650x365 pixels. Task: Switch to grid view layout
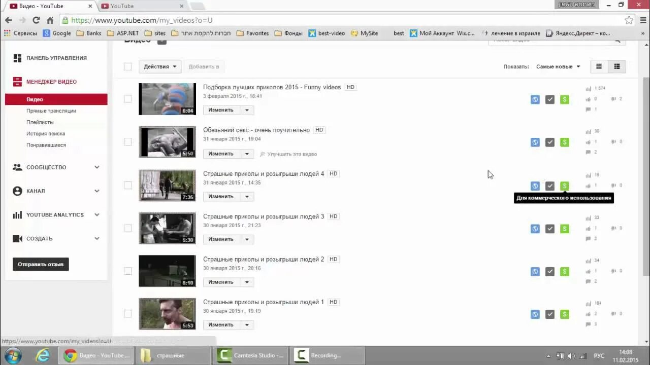click(x=599, y=66)
